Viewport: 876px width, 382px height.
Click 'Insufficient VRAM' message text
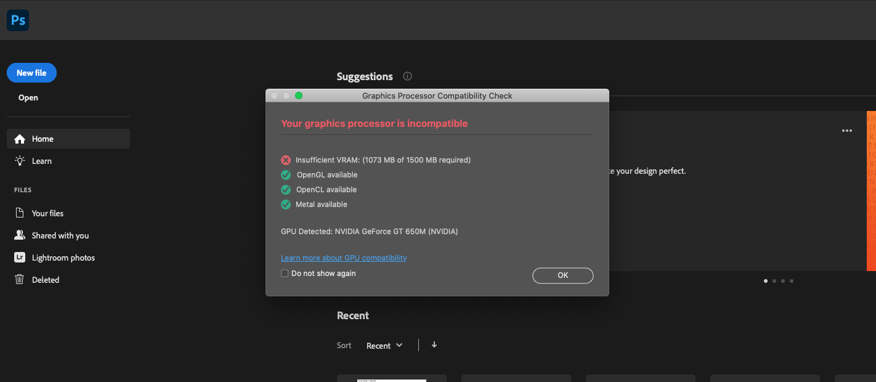[x=383, y=160]
